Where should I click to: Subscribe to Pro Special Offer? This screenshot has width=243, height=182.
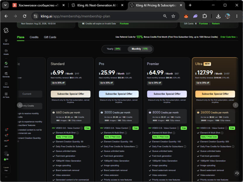click(119, 94)
